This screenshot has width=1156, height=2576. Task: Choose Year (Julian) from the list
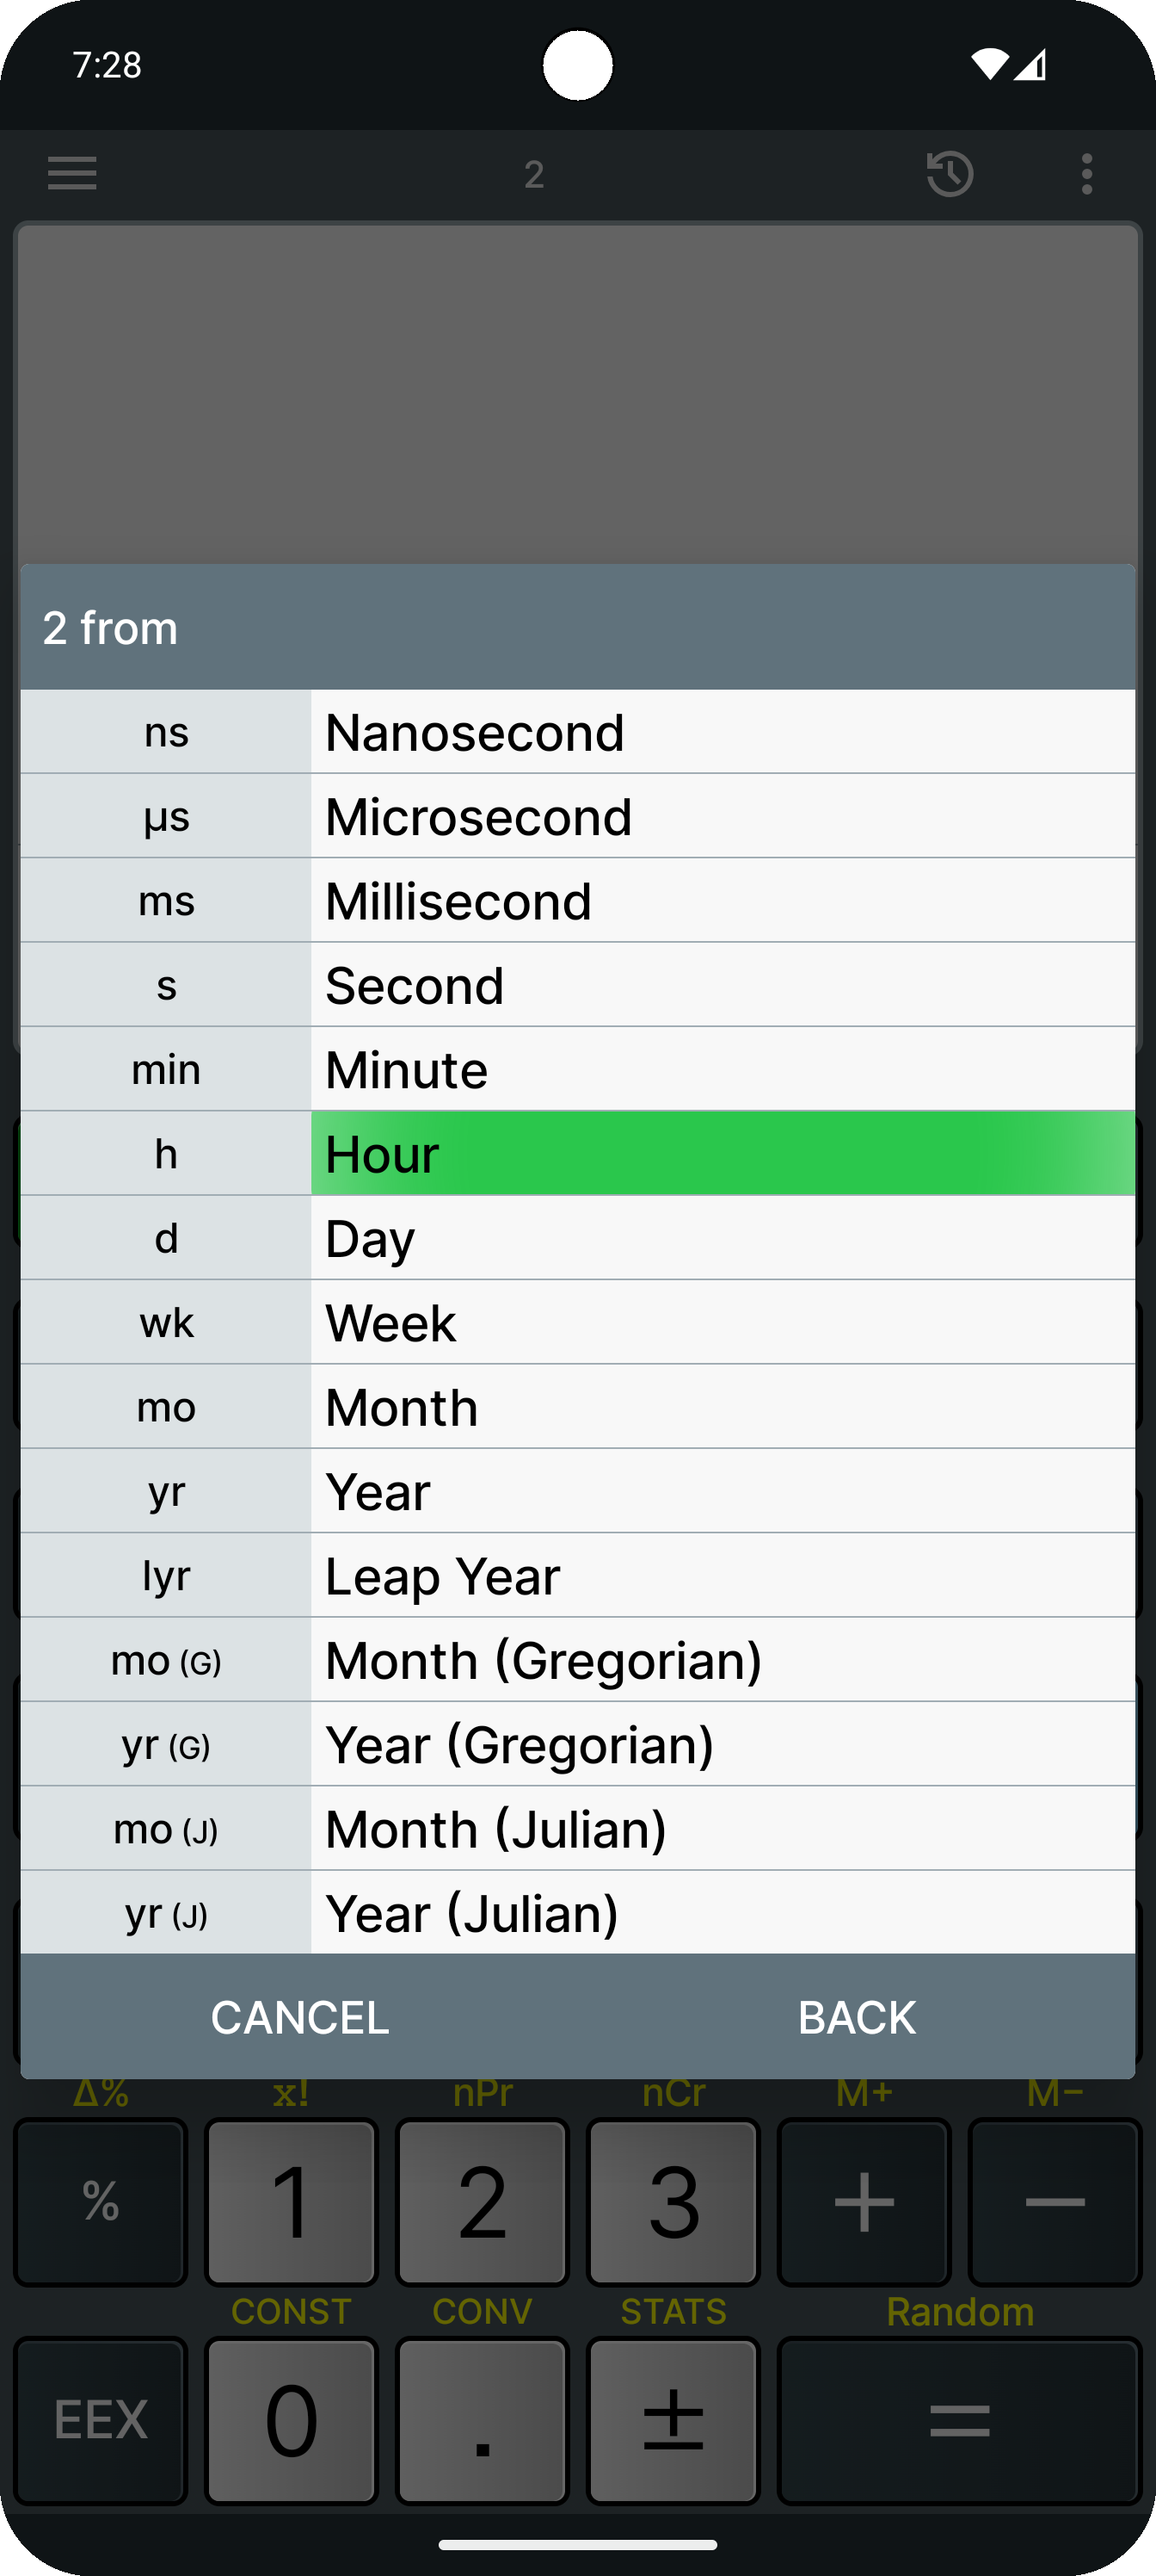coord(722,1913)
